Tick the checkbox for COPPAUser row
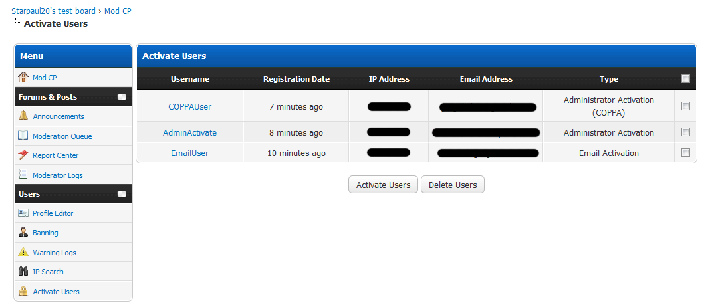Viewport: 710px width, 307px height. 685,106
